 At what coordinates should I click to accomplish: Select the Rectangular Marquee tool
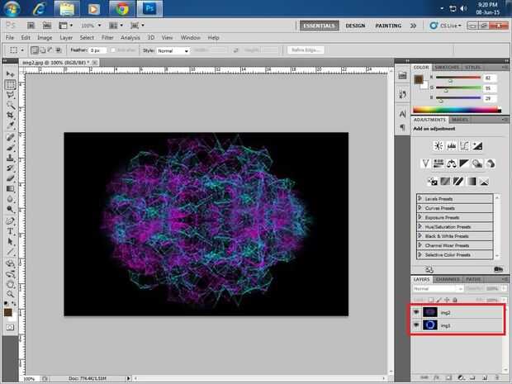click(10, 85)
